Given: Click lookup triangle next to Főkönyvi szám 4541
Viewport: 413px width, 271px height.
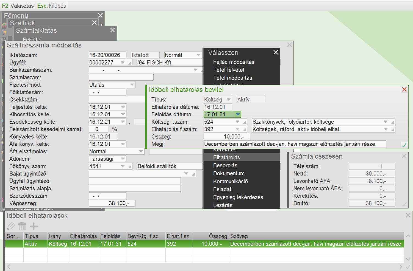Looking at the screenshot, I should (130, 166).
